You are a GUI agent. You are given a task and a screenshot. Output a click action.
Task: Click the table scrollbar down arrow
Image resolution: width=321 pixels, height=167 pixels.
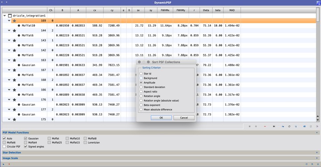coord(318,120)
